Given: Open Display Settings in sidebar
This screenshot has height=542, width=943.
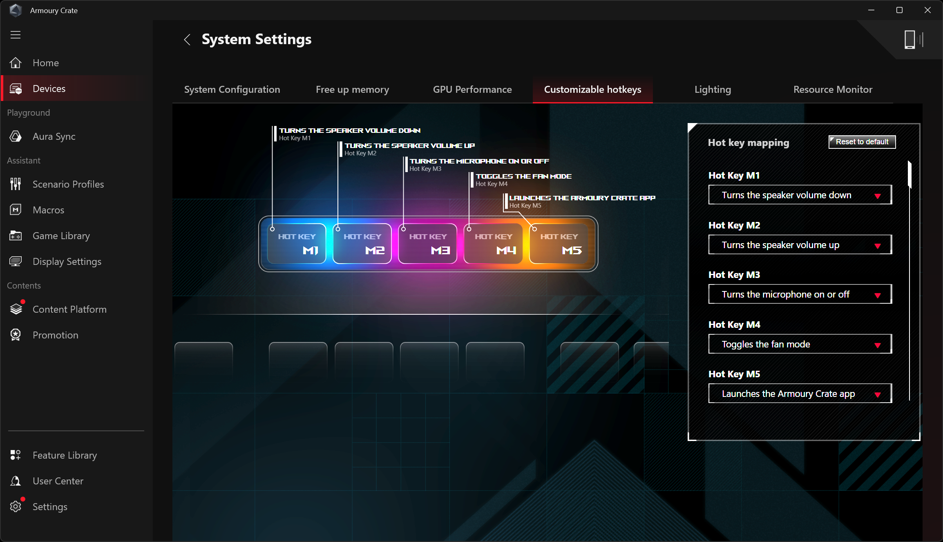Looking at the screenshot, I should click(x=67, y=262).
